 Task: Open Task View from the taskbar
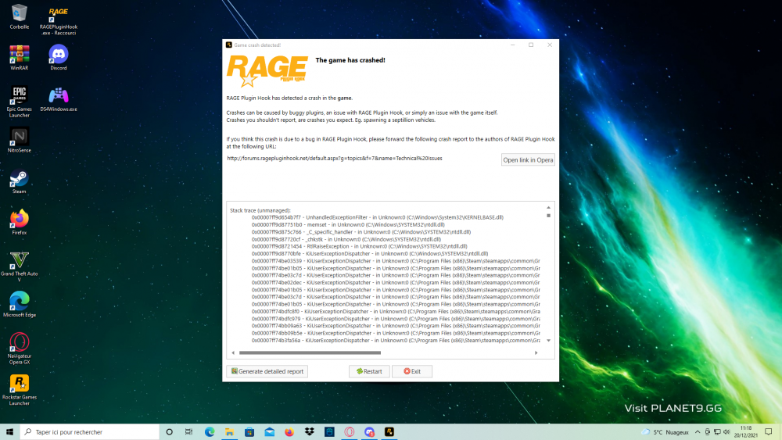[188, 431]
